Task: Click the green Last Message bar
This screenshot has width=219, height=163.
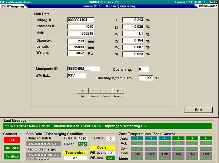Action: point(107,126)
